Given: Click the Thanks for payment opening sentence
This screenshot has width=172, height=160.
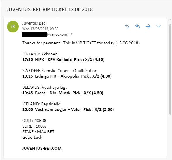Looking at the screenshot, I should click(81, 43).
